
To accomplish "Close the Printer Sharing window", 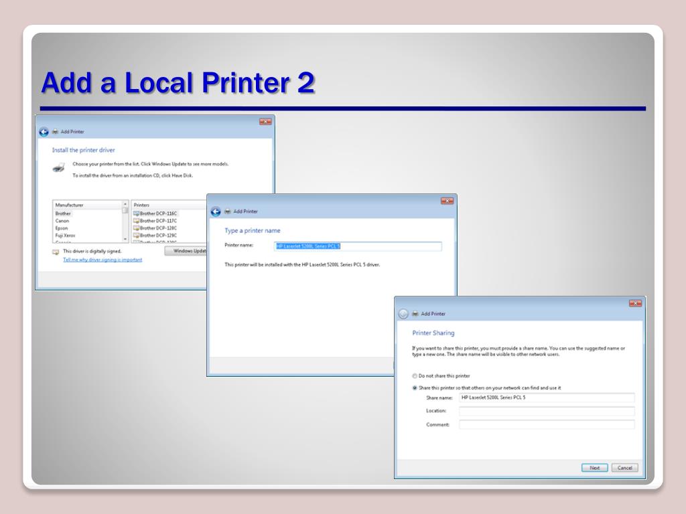I will [x=635, y=303].
